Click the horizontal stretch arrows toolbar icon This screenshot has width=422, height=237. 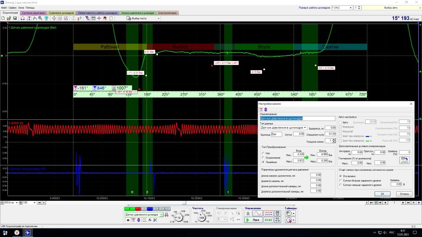click(x=22, y=18)
